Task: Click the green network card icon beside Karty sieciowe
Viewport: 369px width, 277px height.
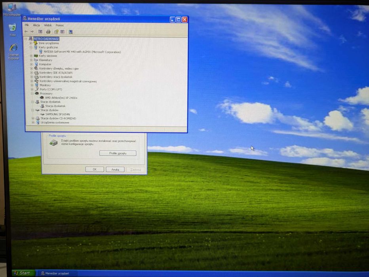Action: 36,56
